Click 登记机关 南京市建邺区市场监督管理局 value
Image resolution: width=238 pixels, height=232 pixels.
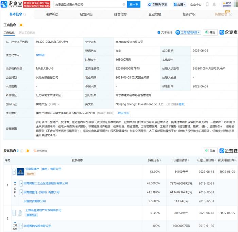[133, 95]
